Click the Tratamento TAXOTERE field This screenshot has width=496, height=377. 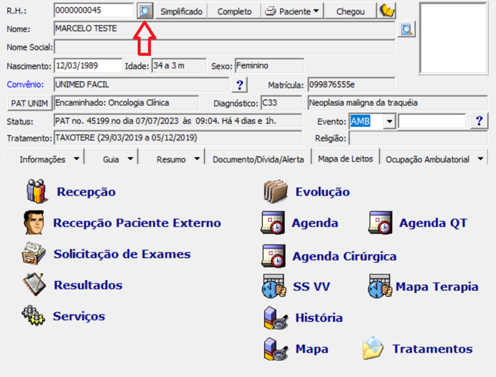tap(178, 138)
